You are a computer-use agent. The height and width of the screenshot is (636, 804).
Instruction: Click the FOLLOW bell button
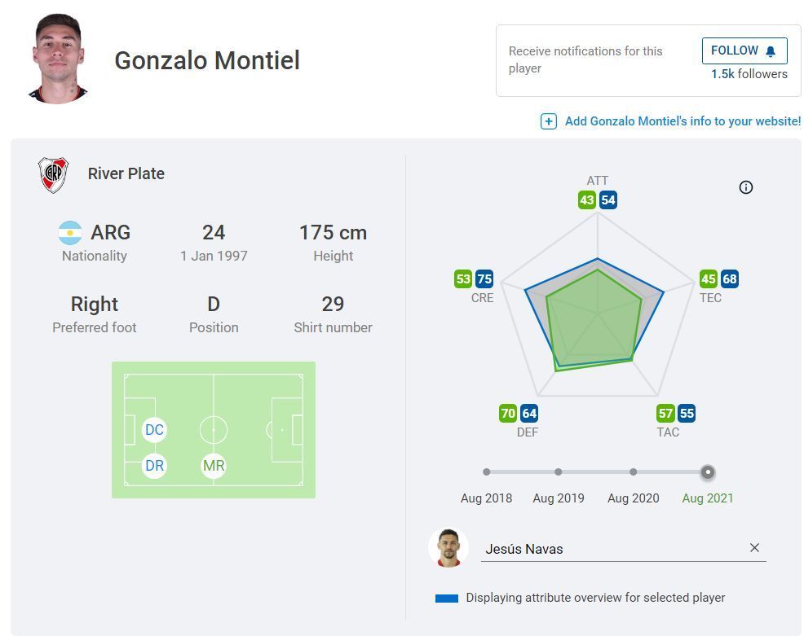(x=744, y=50)
